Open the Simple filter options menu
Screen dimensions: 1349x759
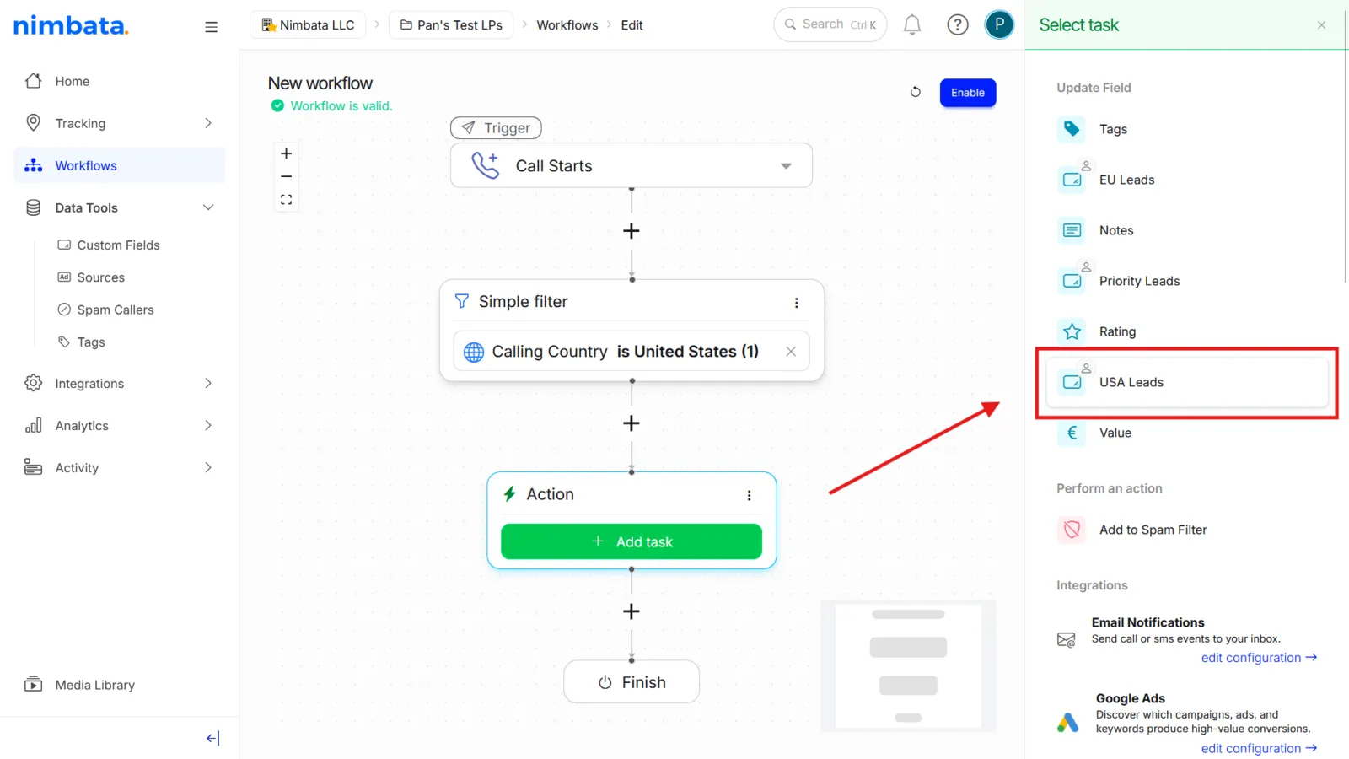click(x=797, y=303)
